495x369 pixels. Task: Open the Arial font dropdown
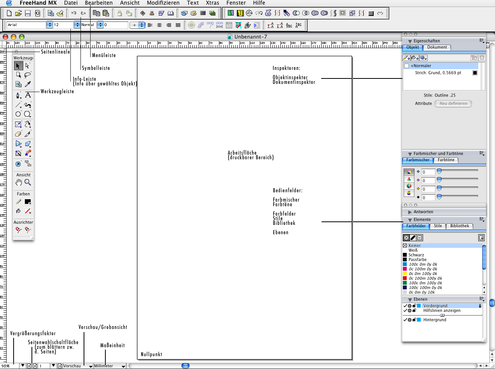coord(49,25)
